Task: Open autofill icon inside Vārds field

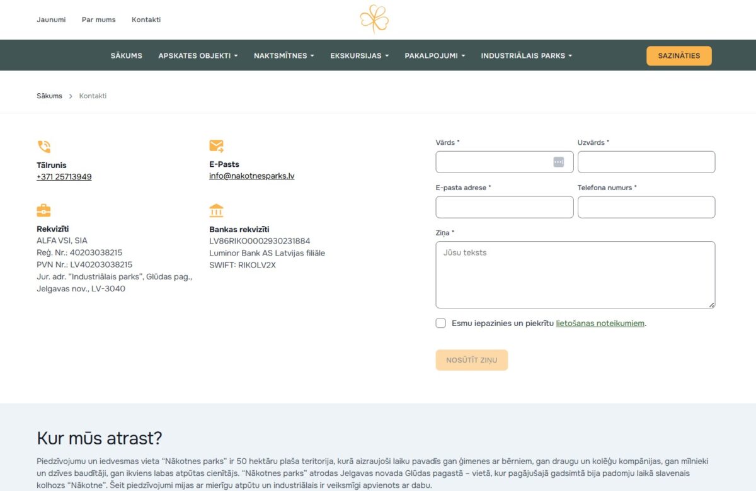Action: click(x=558, y=162)
